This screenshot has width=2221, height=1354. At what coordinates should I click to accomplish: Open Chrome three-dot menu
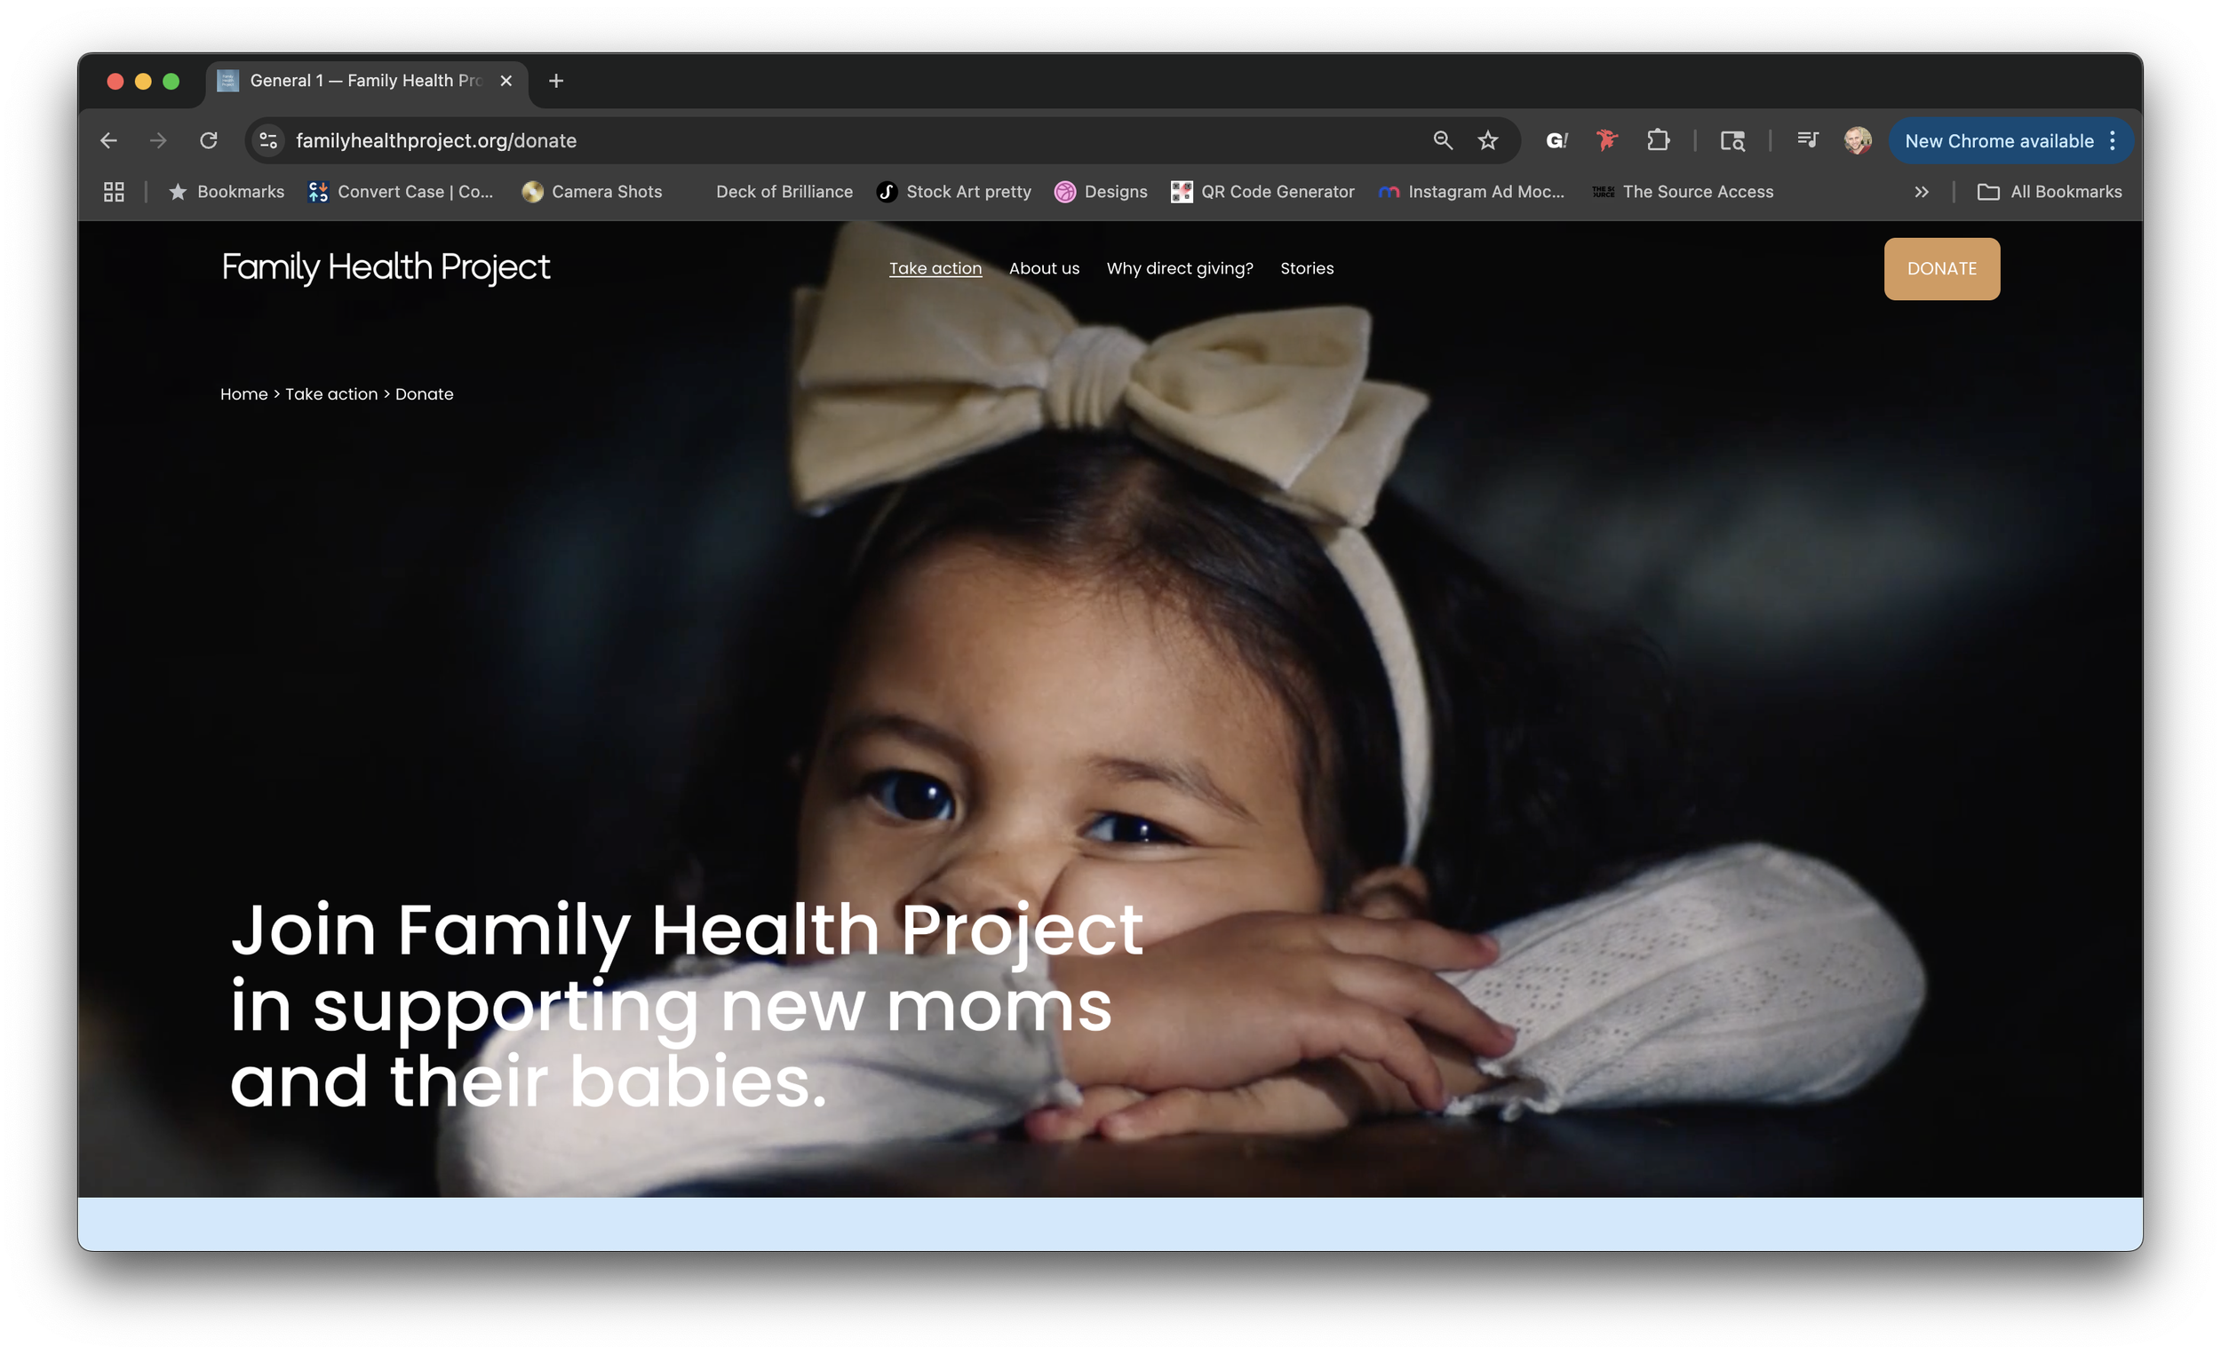(x=2112, y=140)
